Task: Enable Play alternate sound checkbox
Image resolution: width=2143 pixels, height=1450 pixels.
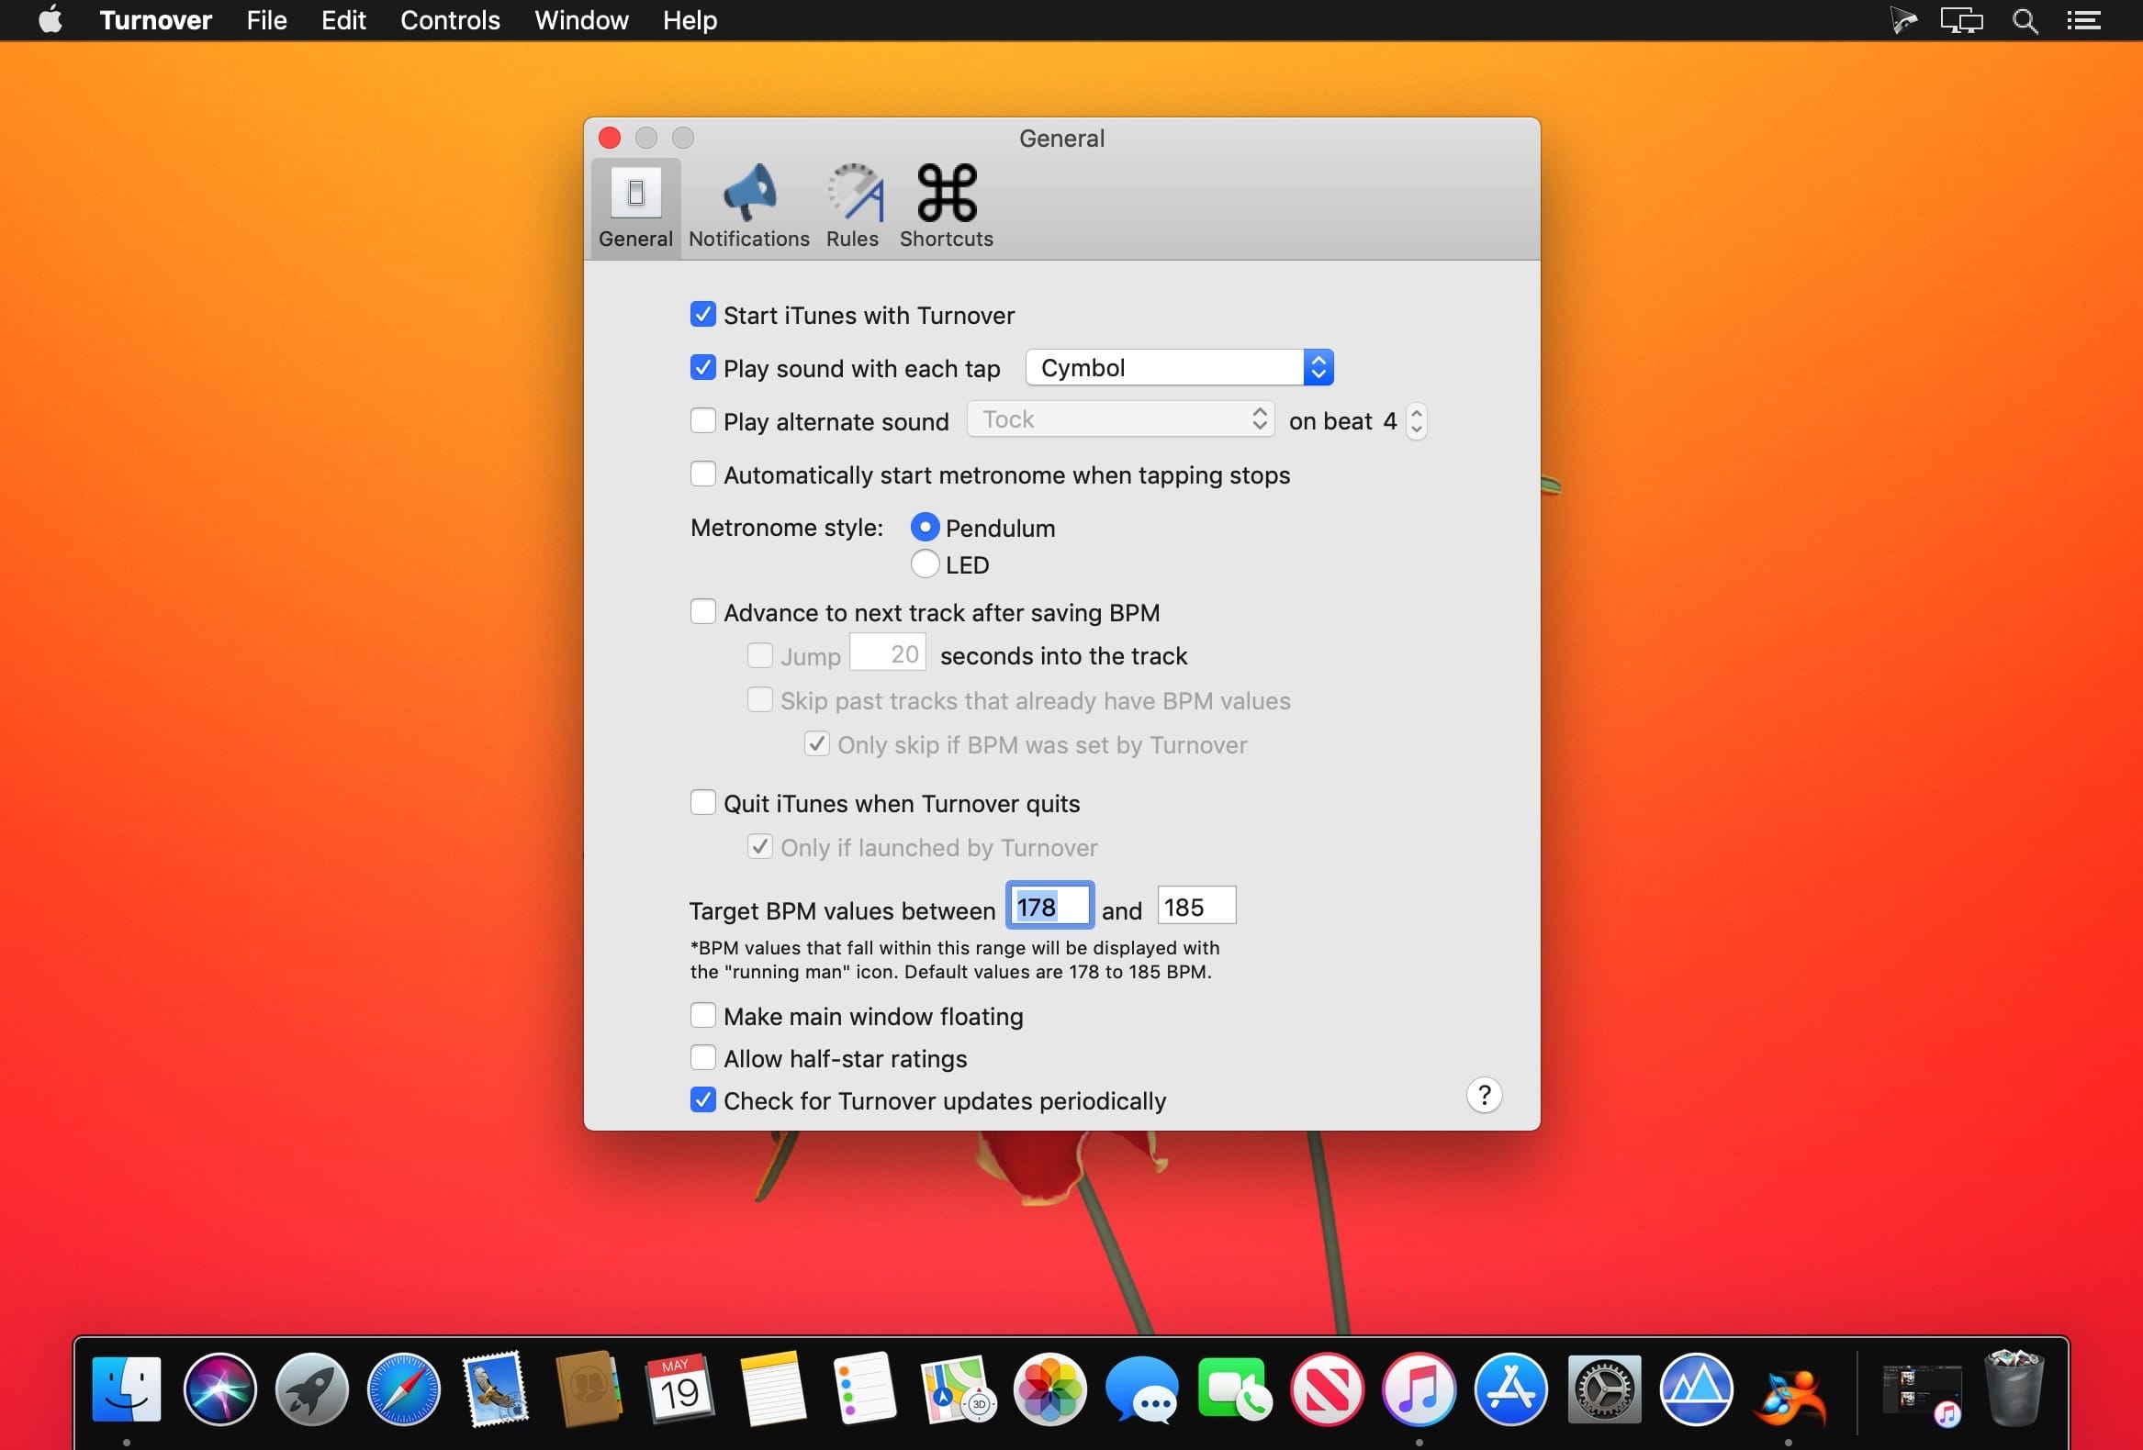Action: (x=702, y=421)
